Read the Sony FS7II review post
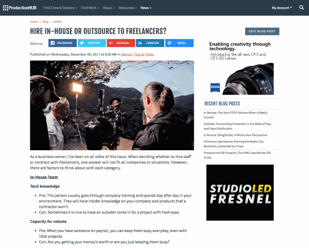This screenshot has height=248, width=309. point(235,115)
